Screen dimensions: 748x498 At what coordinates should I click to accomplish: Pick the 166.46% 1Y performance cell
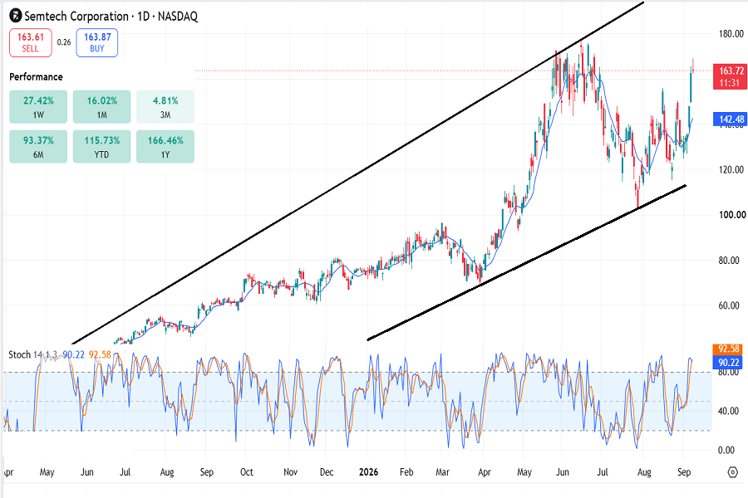click(x=165, y=147)
